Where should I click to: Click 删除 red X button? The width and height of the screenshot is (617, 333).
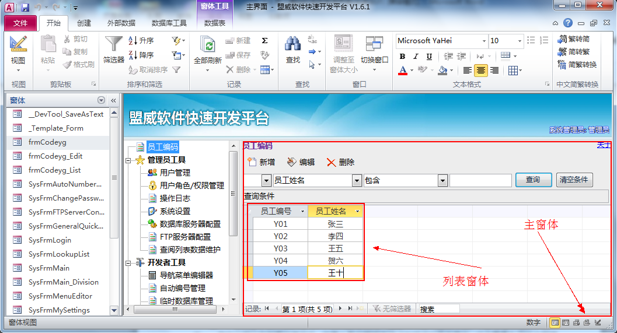340,162
